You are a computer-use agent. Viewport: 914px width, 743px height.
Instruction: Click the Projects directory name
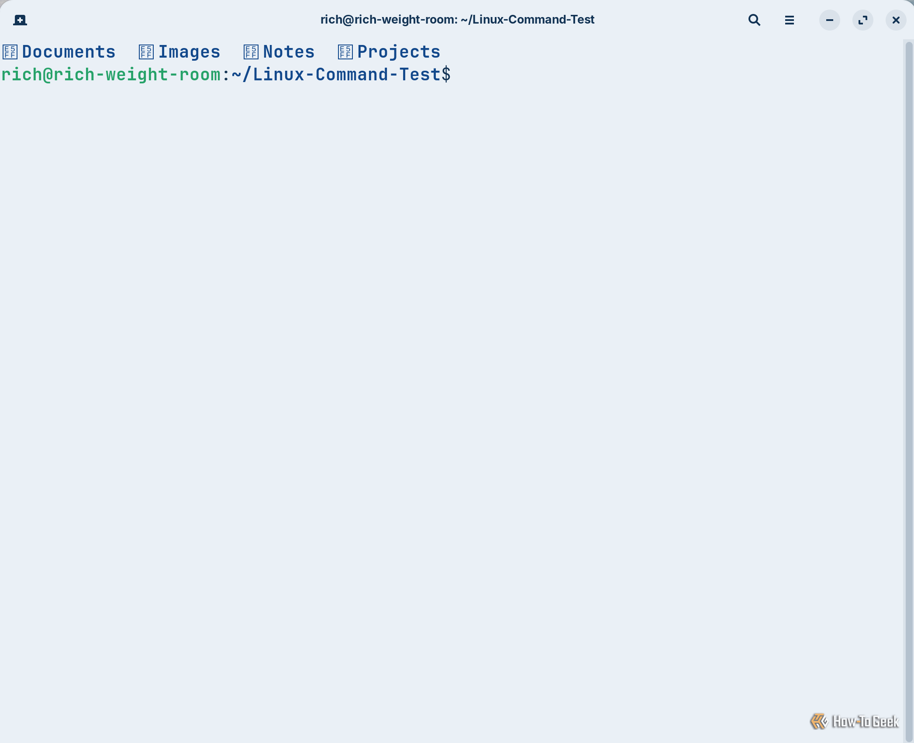(399, 52)
